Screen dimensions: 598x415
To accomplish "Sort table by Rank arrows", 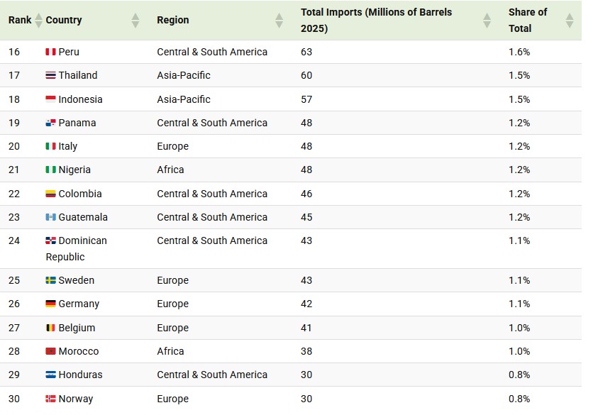I will pos(38,21).
